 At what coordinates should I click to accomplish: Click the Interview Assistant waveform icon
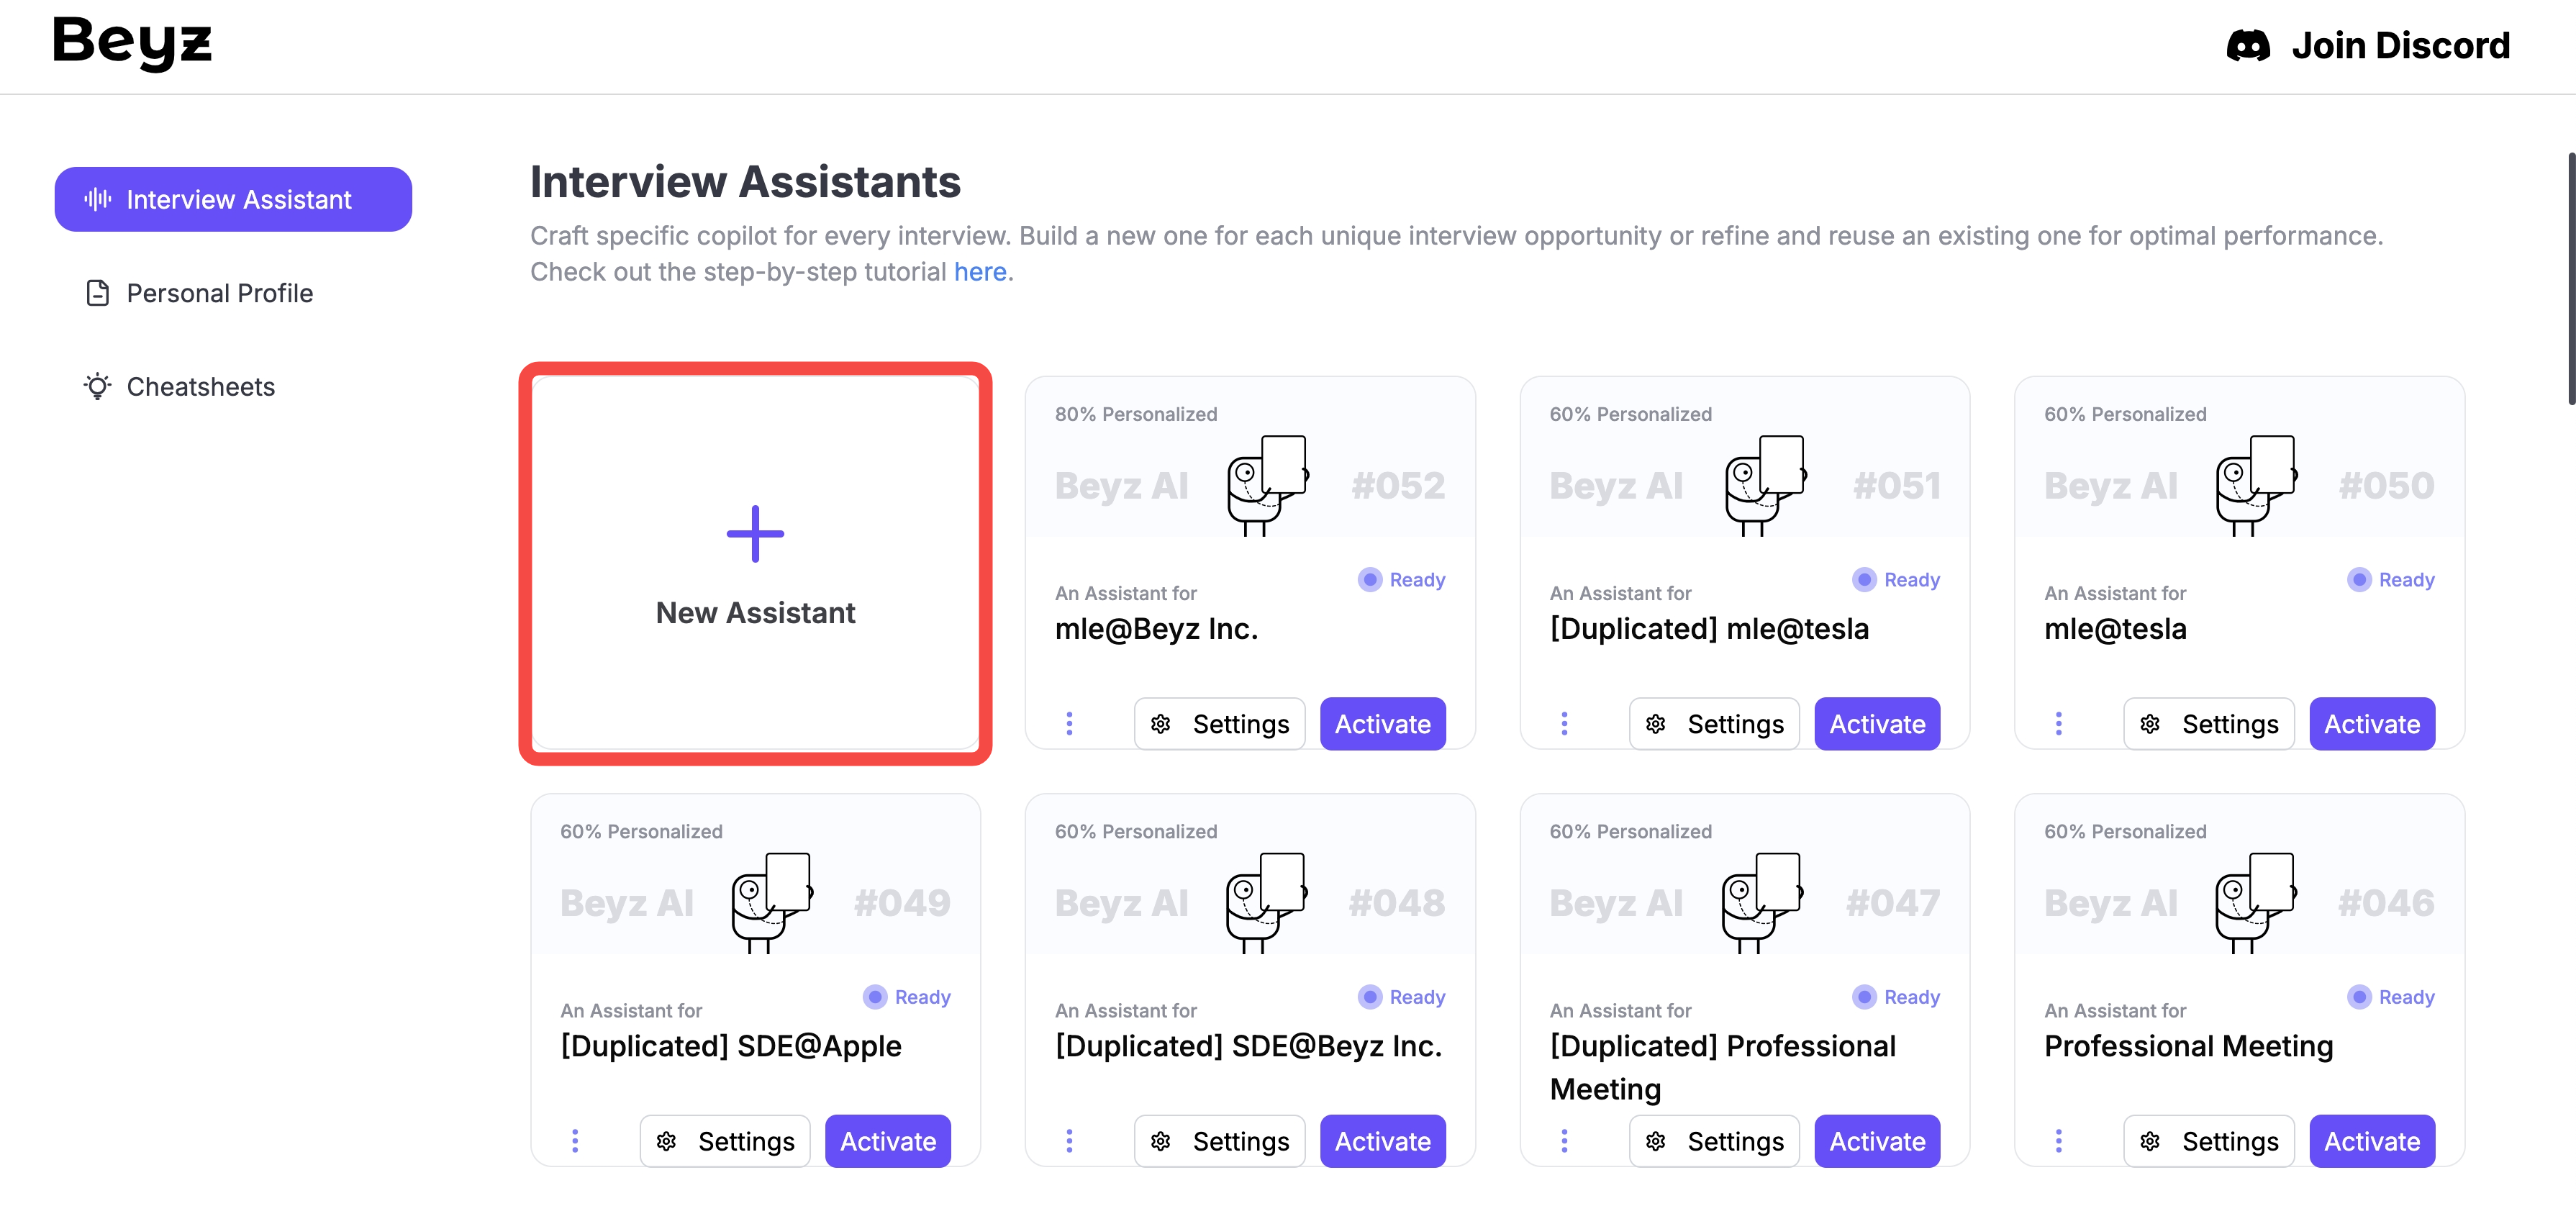[97, 199]
